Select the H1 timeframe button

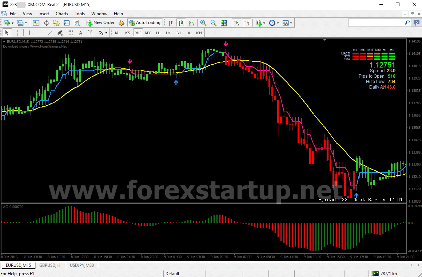tap(158, 33)
